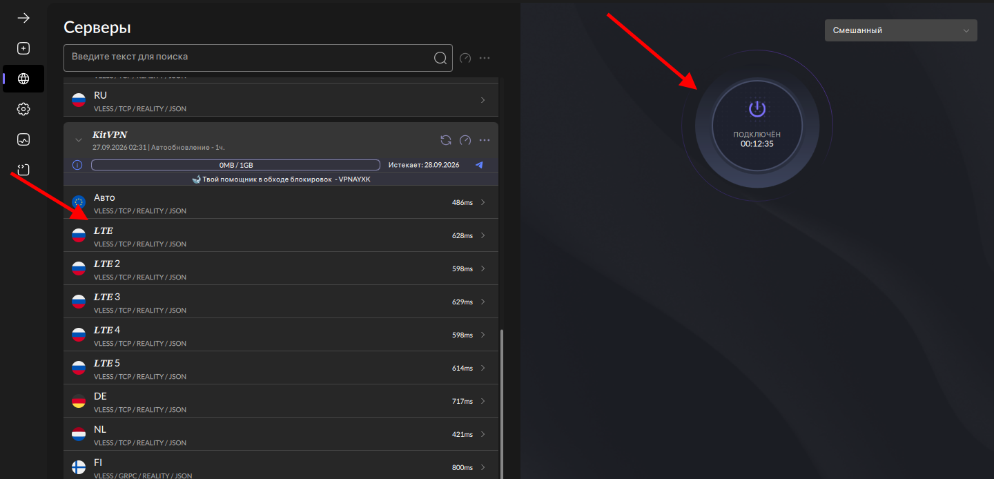Image resolution: width=994 pixels, height=479 pixels.
Task: Expand the sidebar with the arrow icon
Action: click(x=23, y=18)
